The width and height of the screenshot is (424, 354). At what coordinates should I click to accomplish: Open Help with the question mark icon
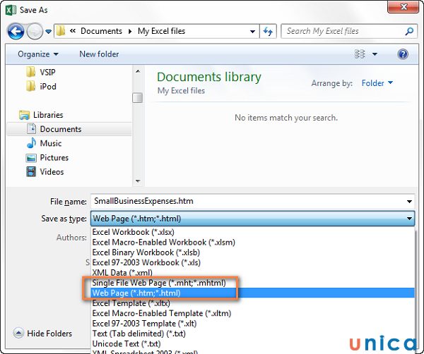pyautogui.click(x=403, y=54)
